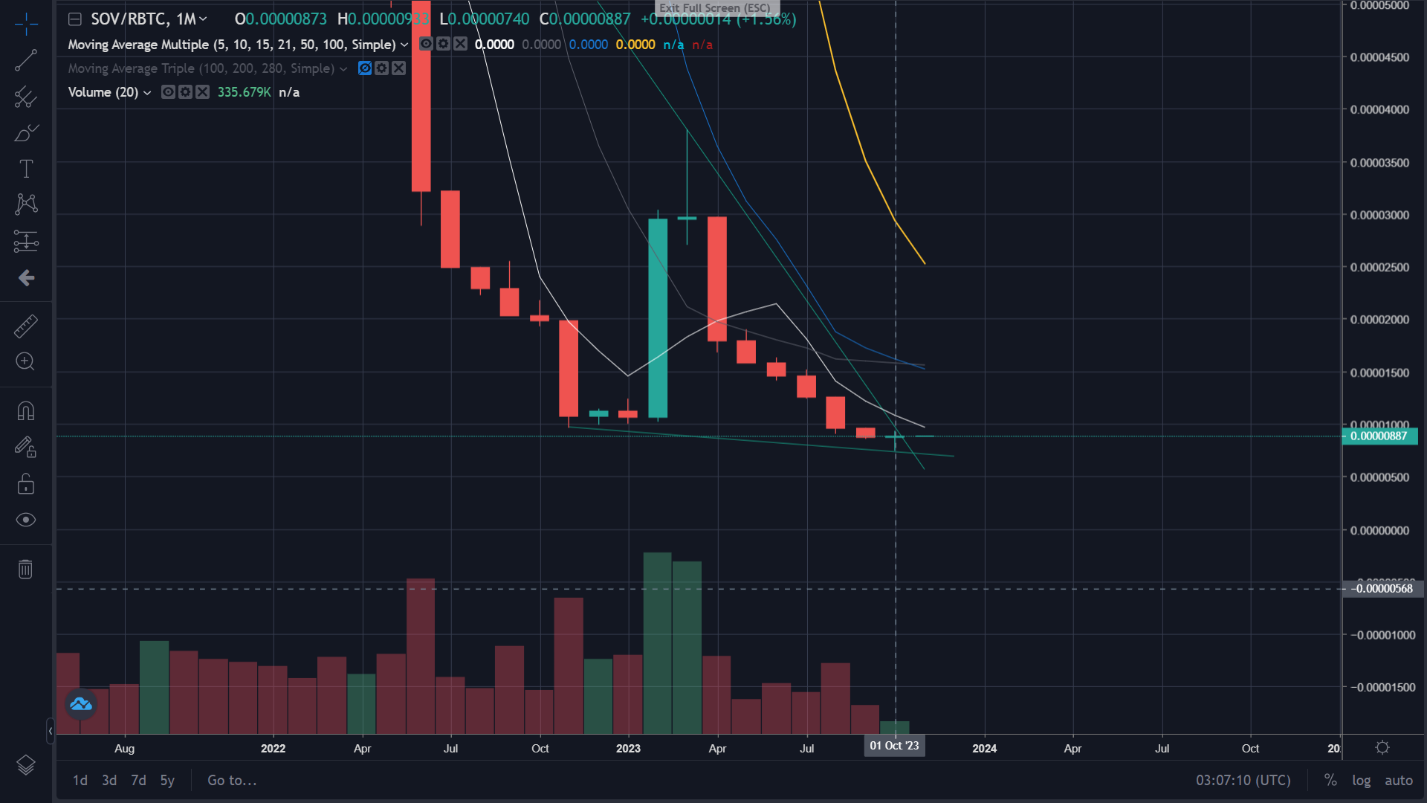Click the 0.00003000 price axis label
Screen dimensions: 1427x803
pos(1379,215)
